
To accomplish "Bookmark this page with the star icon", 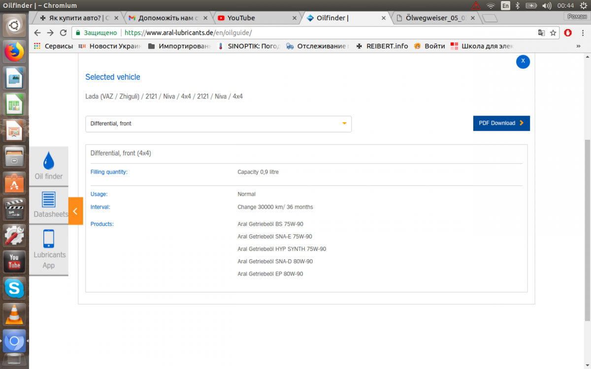I will (553, 32).
